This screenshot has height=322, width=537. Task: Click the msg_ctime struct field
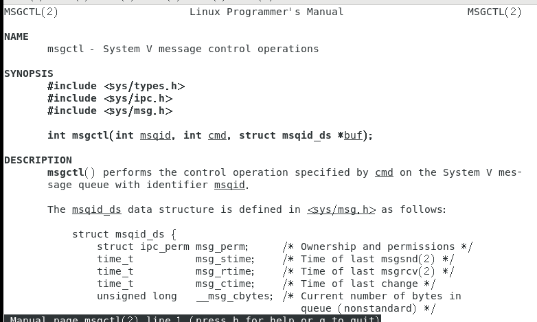(224, 284)
